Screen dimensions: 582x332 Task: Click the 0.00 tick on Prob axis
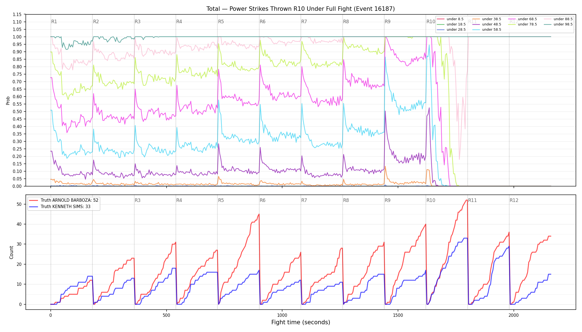coord(17,186)
